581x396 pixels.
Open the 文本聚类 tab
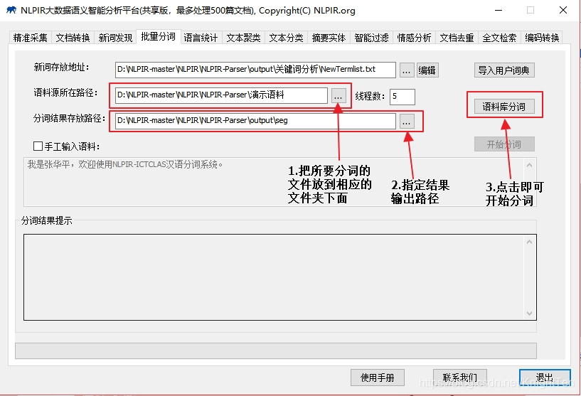click(243, 38)
